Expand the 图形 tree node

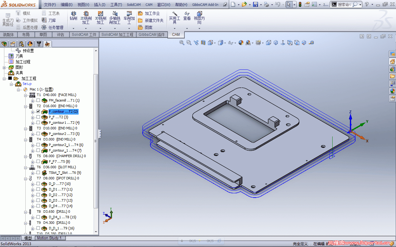coord(4,67)
